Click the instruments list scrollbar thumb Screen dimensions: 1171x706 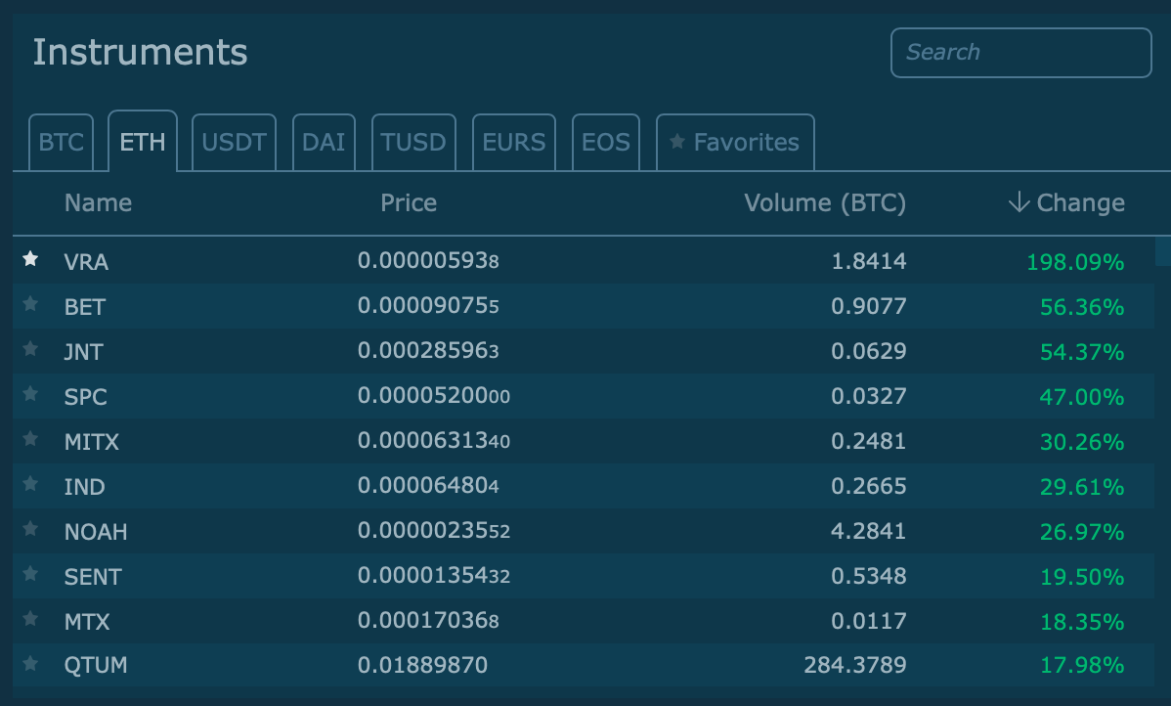point(1162,251)
